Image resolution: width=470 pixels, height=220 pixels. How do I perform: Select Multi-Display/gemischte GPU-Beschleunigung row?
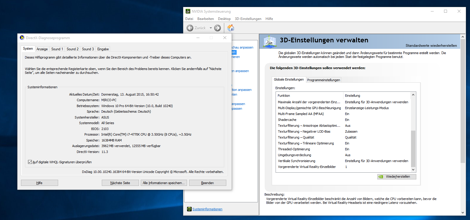pos(343,108)
